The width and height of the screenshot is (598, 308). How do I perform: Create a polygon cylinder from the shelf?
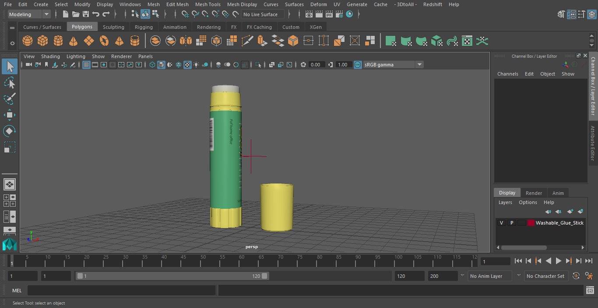(58, 41)
